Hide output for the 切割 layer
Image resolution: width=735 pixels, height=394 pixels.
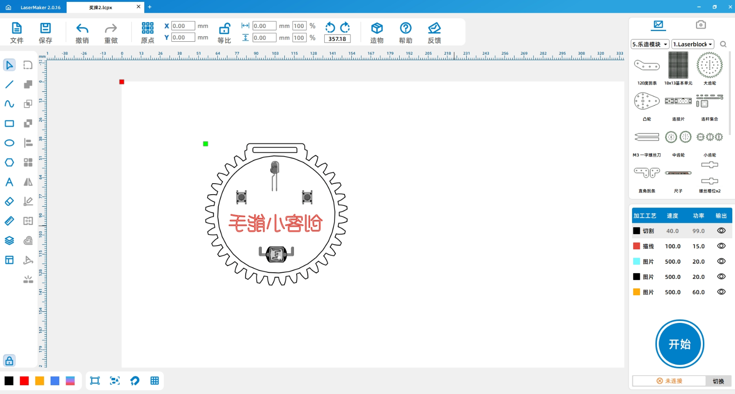click(721, 231)
